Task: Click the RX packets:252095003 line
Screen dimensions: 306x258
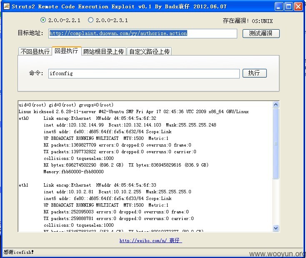Action: (x=116, y=212)
